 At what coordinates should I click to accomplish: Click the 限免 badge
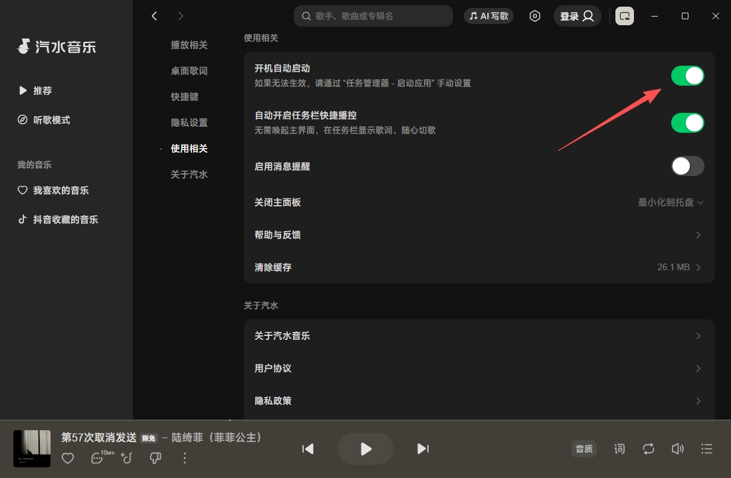tap(149, 438)
